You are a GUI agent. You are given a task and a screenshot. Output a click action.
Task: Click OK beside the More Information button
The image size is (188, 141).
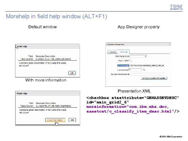coord(72,120)
